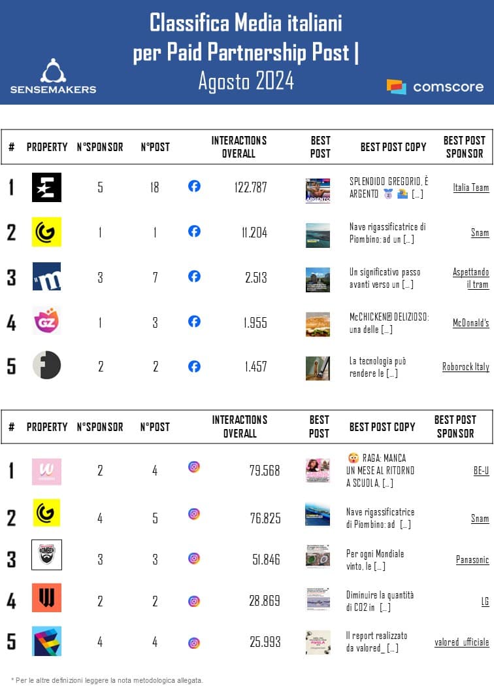Open the Italia Team sponsor link
494x692 pixels.
pos(470,188)
